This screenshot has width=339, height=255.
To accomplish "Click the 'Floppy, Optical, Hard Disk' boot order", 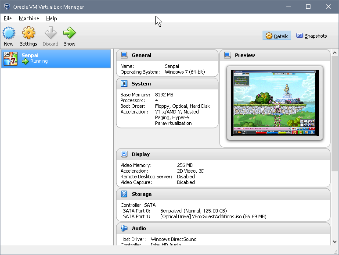I will tap(183, 106).
